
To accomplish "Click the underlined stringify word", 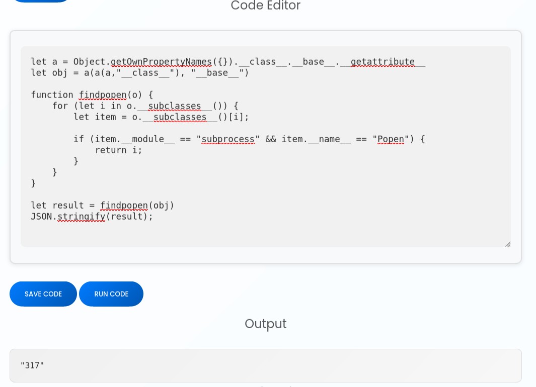I will tap(81, 217).
